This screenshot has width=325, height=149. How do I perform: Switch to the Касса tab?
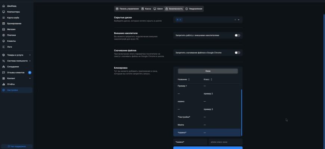(146, 9)
